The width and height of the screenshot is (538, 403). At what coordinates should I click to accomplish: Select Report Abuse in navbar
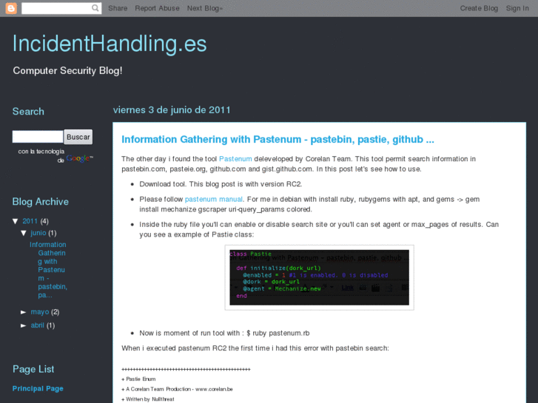point(157,8)
